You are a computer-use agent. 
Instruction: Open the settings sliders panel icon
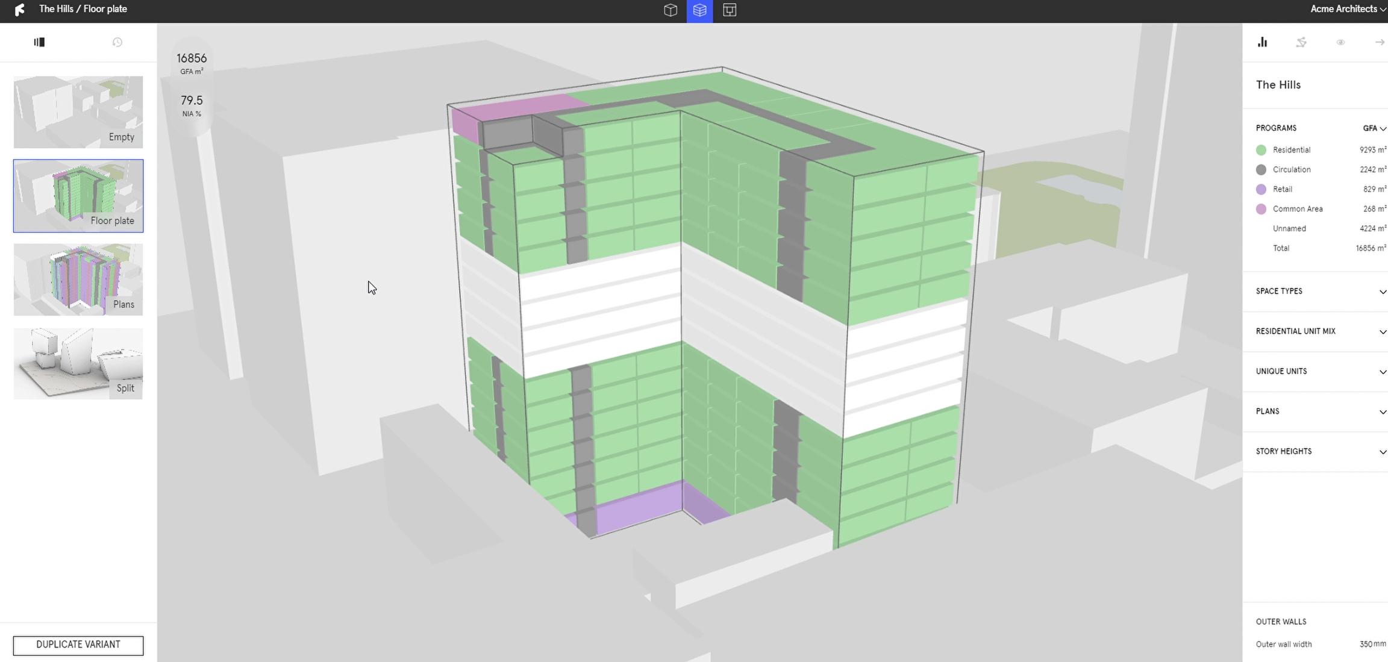pos(1301,42)
